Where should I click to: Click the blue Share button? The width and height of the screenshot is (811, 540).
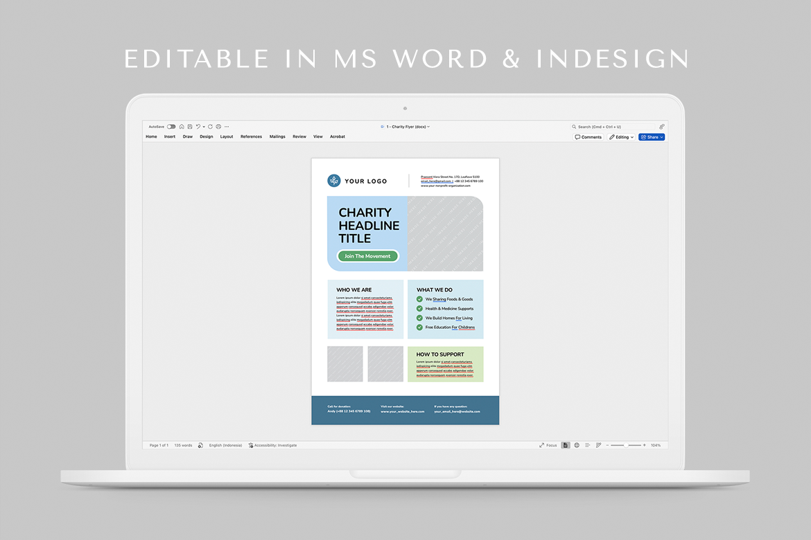click(652, 137)
